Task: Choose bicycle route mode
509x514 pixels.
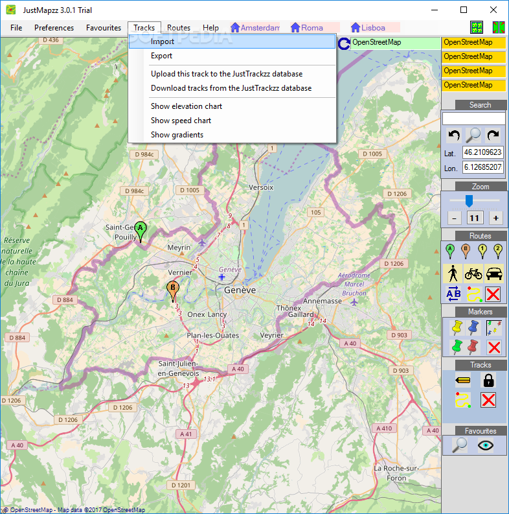Action: pos(473,274)
